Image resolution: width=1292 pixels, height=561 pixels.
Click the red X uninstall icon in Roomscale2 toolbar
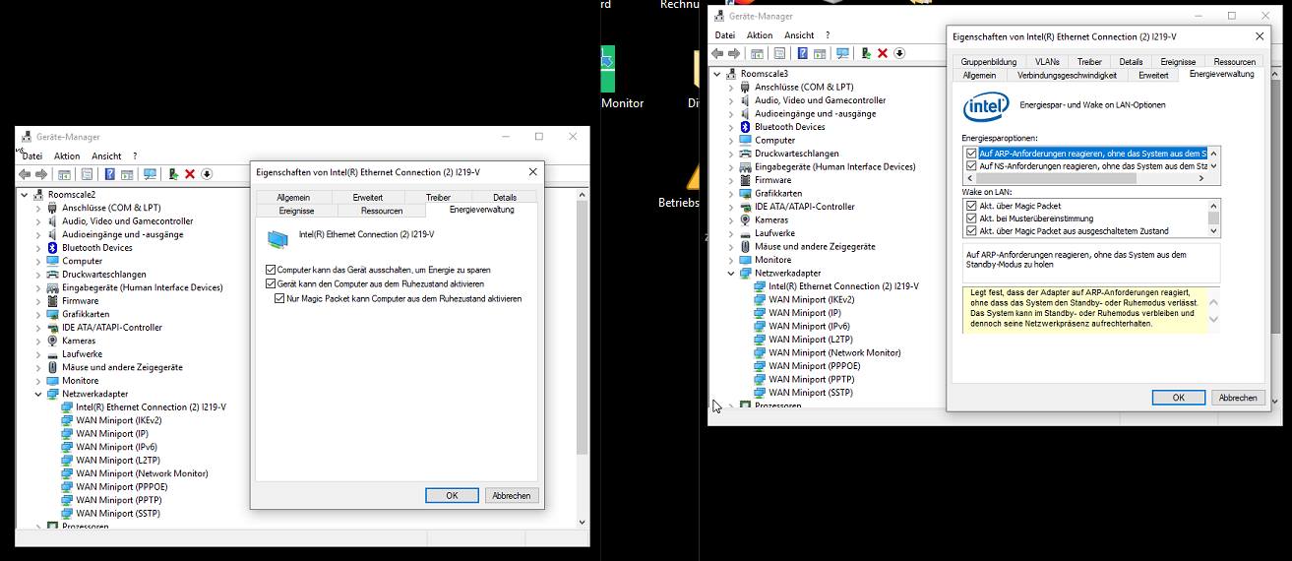[x=190, y=174]
